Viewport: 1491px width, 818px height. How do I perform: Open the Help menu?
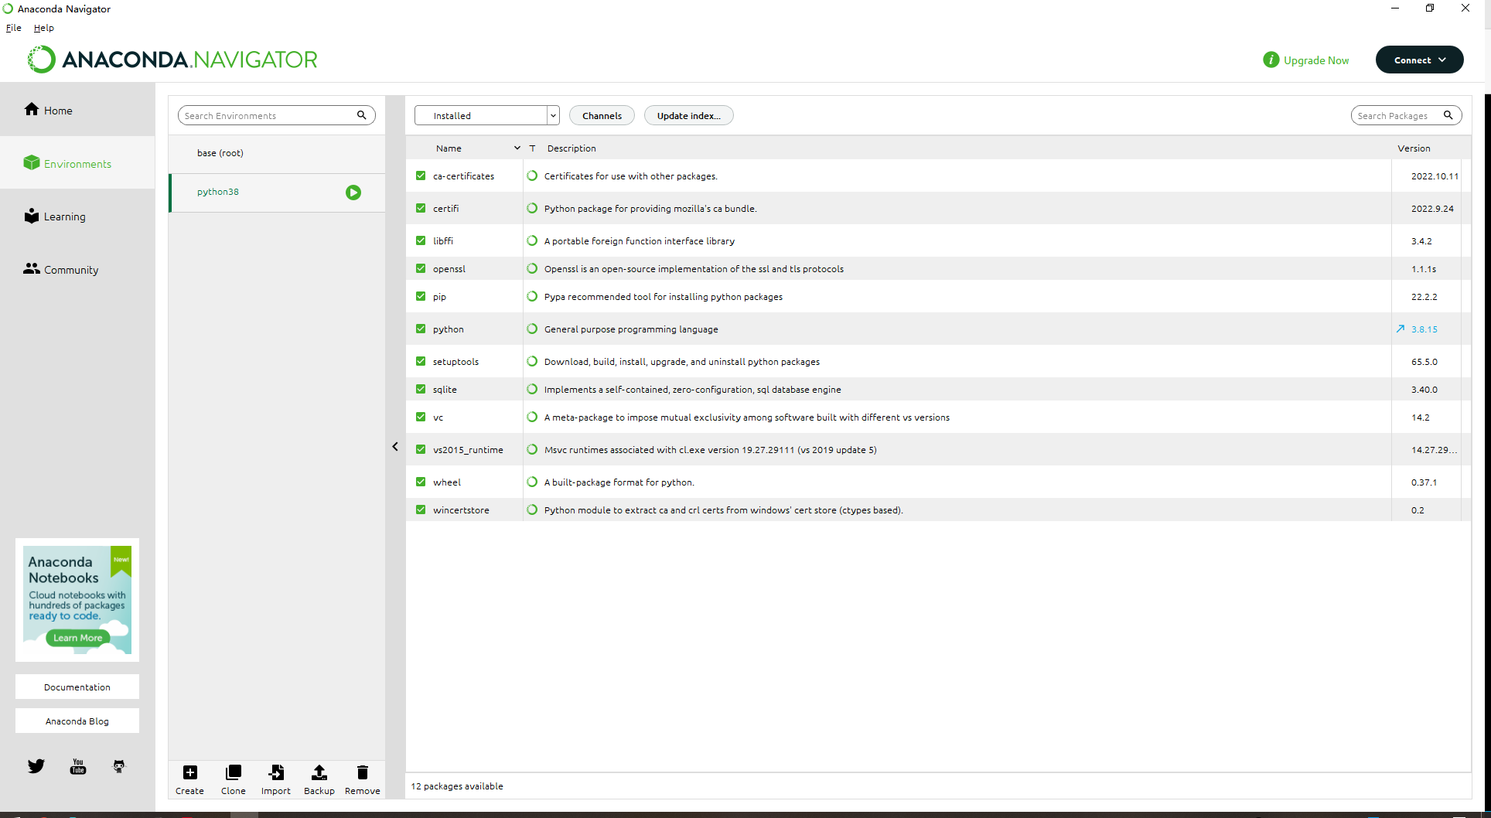pos(43,28)
